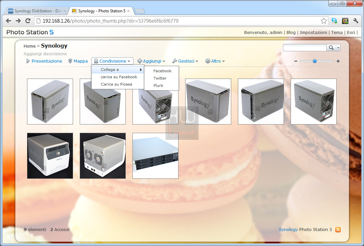Open the Impostazioni settings link
364x246 pixels.
[313, 32]
